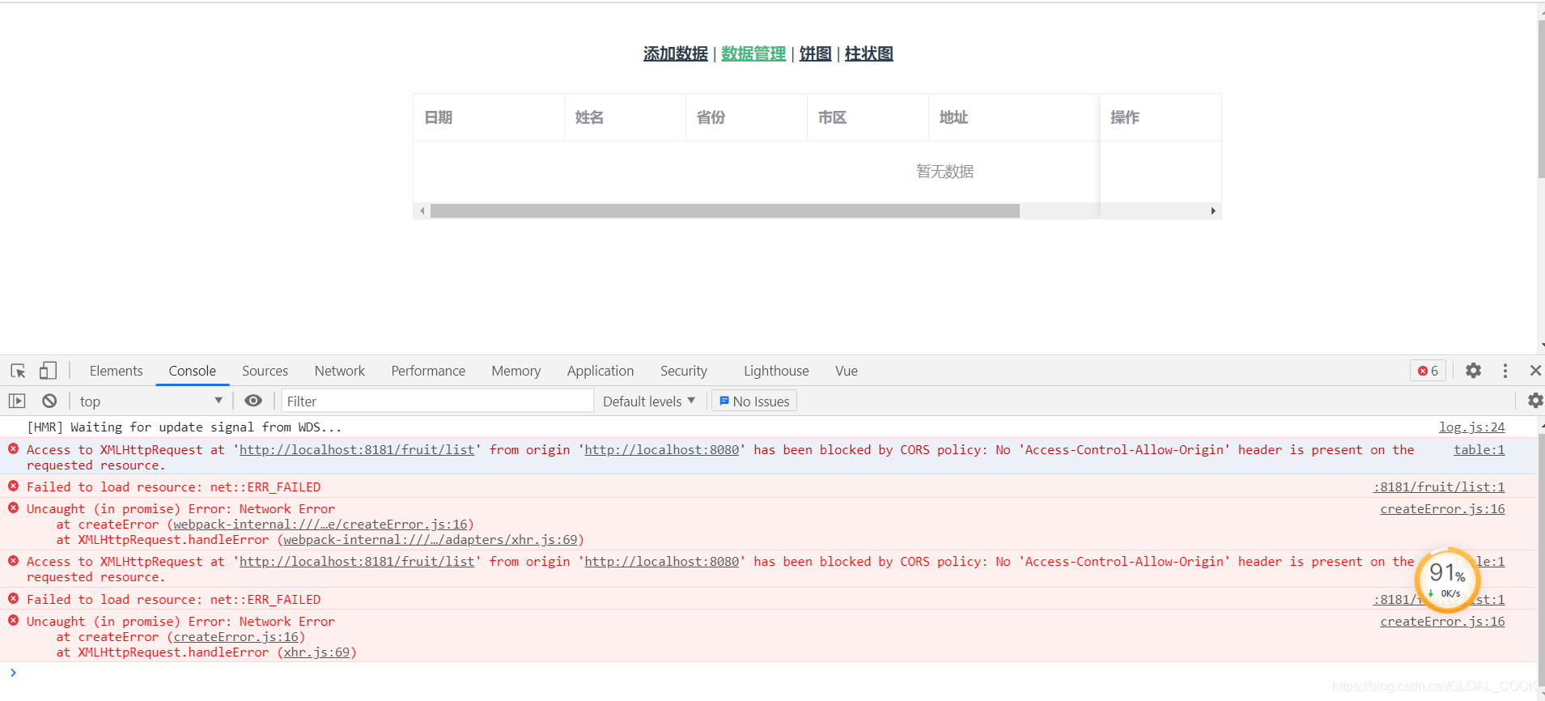
Task: Close the DevTools panel
Action: tap(1535, 371)
